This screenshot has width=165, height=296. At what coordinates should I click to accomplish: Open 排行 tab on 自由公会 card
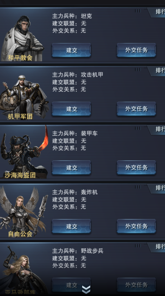[157, 188]
